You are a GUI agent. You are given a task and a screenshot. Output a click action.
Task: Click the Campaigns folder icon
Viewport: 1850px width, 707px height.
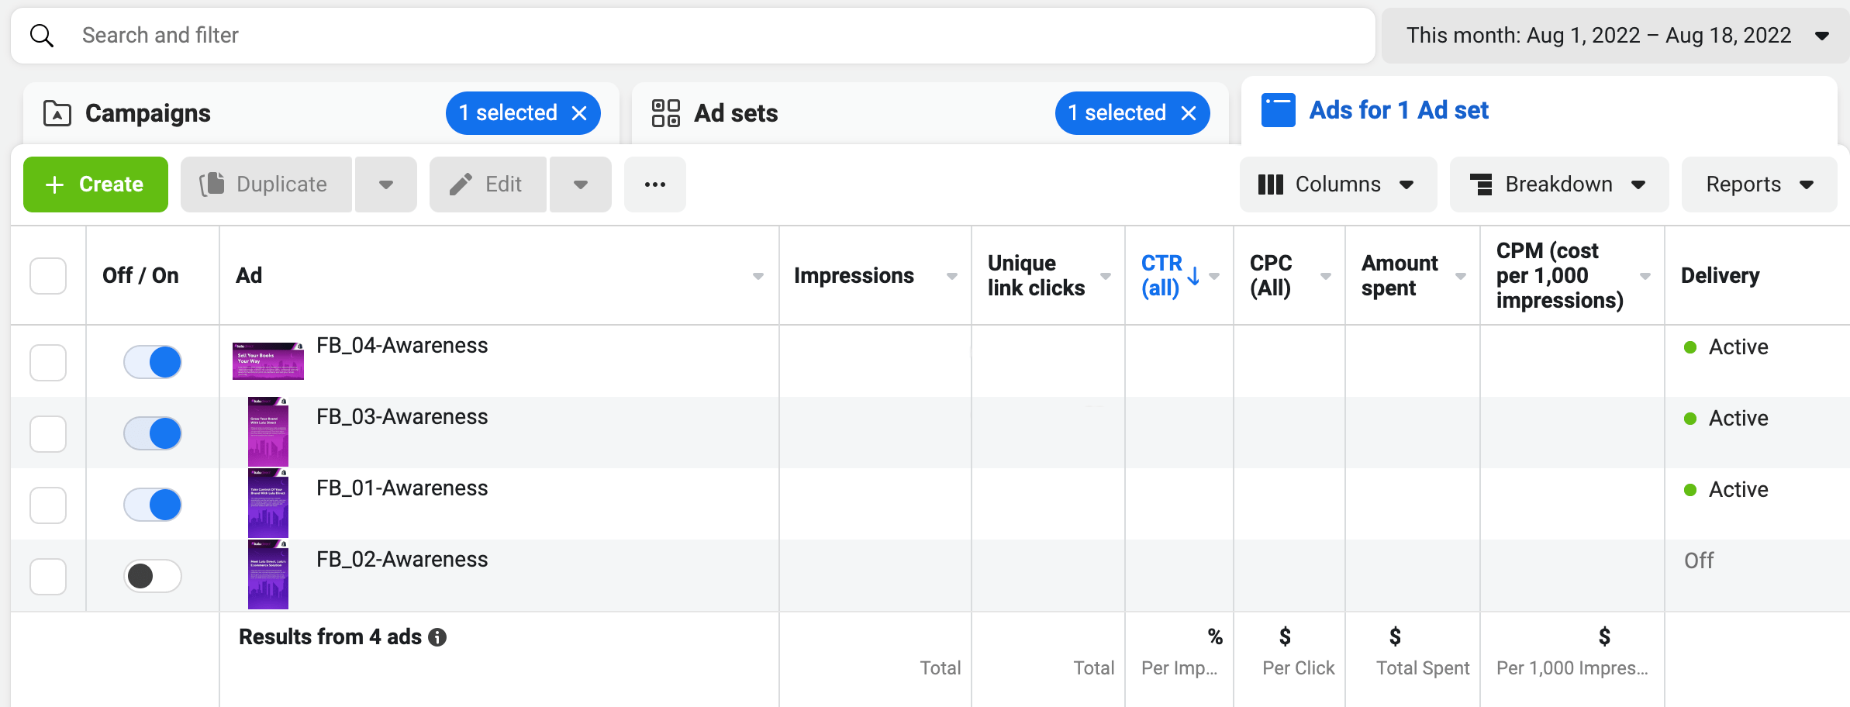[x=56, y=112]
